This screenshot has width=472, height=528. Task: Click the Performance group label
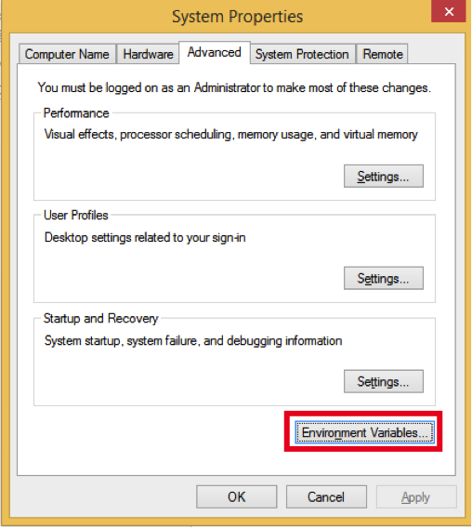pyautogui.click(x=76, y=113)
